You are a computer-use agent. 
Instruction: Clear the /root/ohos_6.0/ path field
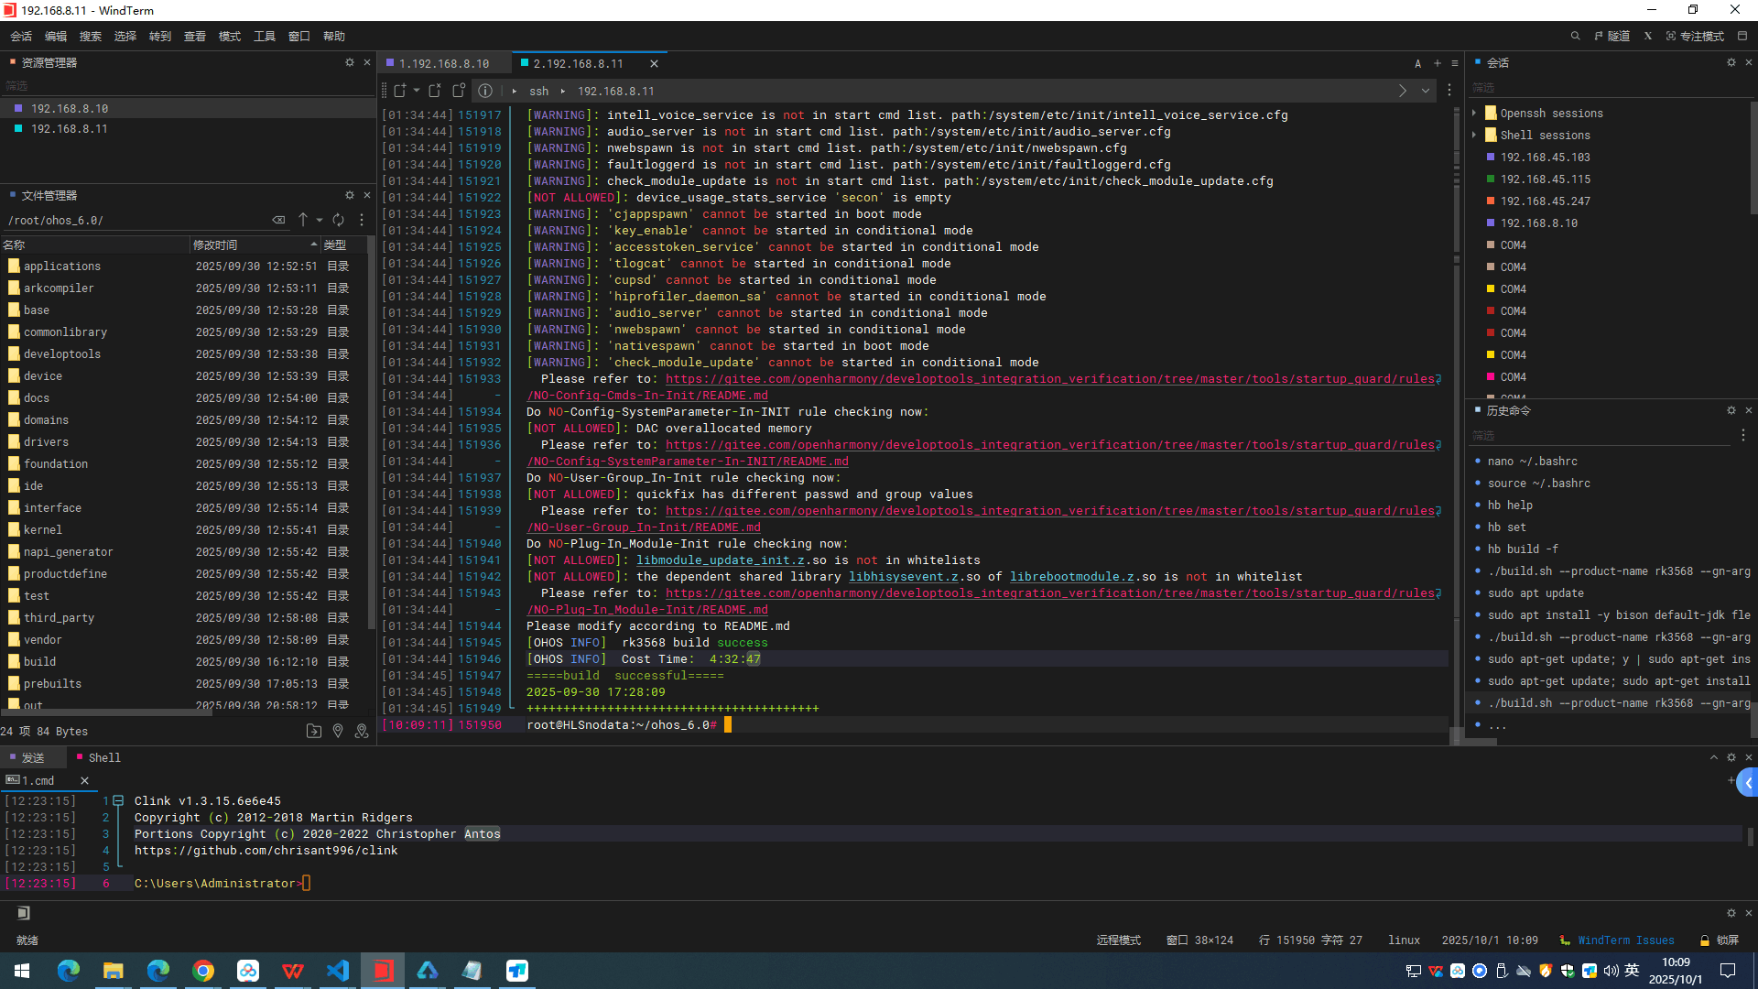(278, 220)
